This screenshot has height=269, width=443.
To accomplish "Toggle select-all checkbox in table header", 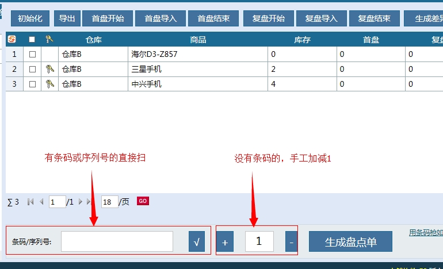I will coord(32,40).
